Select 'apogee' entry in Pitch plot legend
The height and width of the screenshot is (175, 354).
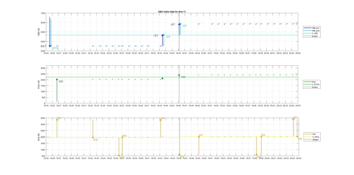(x=311, y=87)
